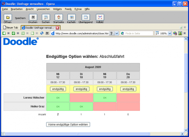Image resolution: width=189 pixels, height=137 pixels.
Task: Go forward with green right arrow
Action: 23,33
